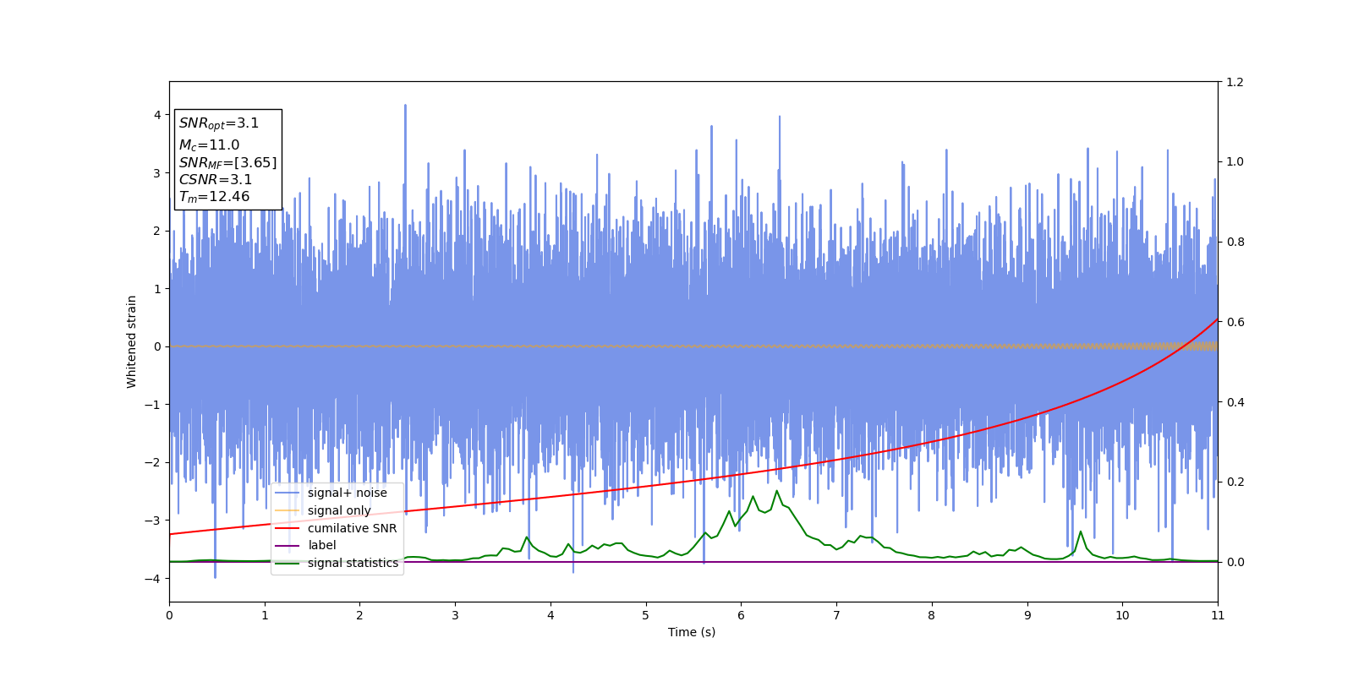Click tick label '0' on the time axis
Viewport: 1353px width, 676px height.
point(169,615)
